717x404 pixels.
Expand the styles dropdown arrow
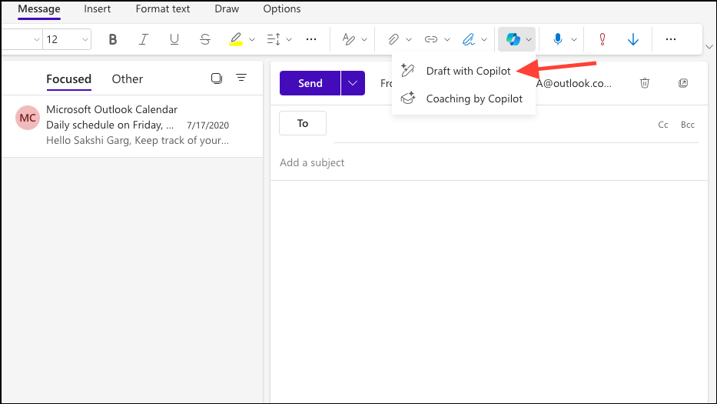click(x=364, y=40)
